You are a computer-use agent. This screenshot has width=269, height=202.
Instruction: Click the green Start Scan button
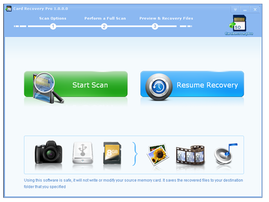[76, 84]
